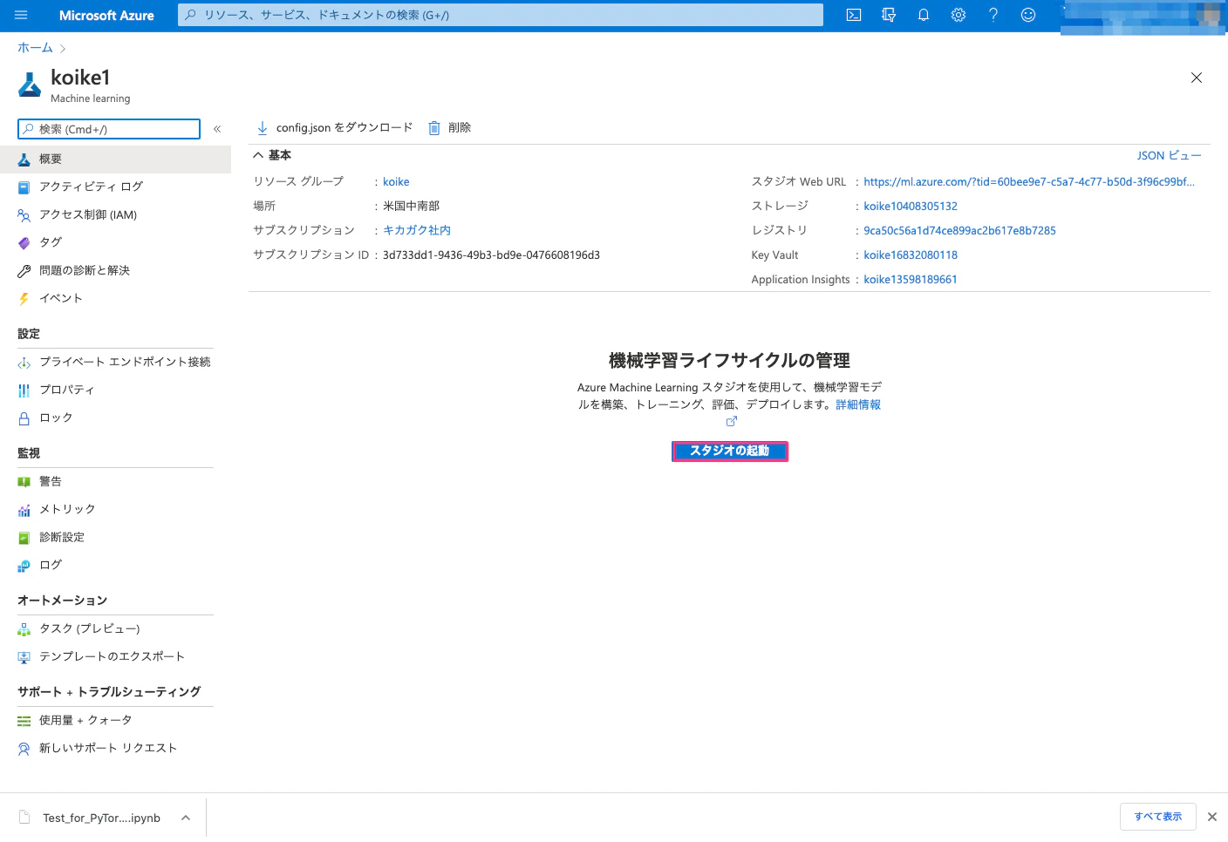
Task: Focus the sidebar 検索 (Cmd+/) field
Action: 109,129
